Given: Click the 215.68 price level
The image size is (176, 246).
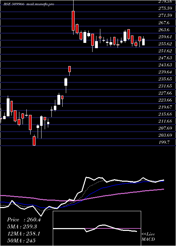Looking at the screenshot, I should 165,114.
